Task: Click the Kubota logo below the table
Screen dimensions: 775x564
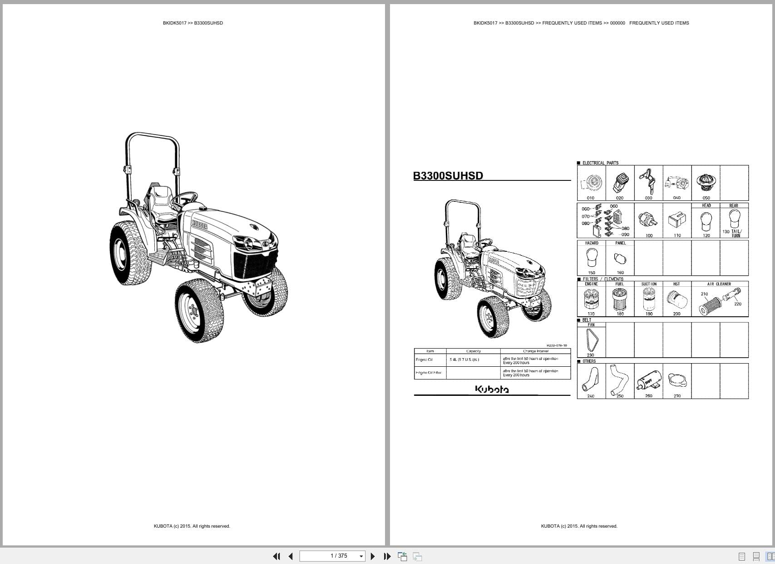Action: click(492, 389)
